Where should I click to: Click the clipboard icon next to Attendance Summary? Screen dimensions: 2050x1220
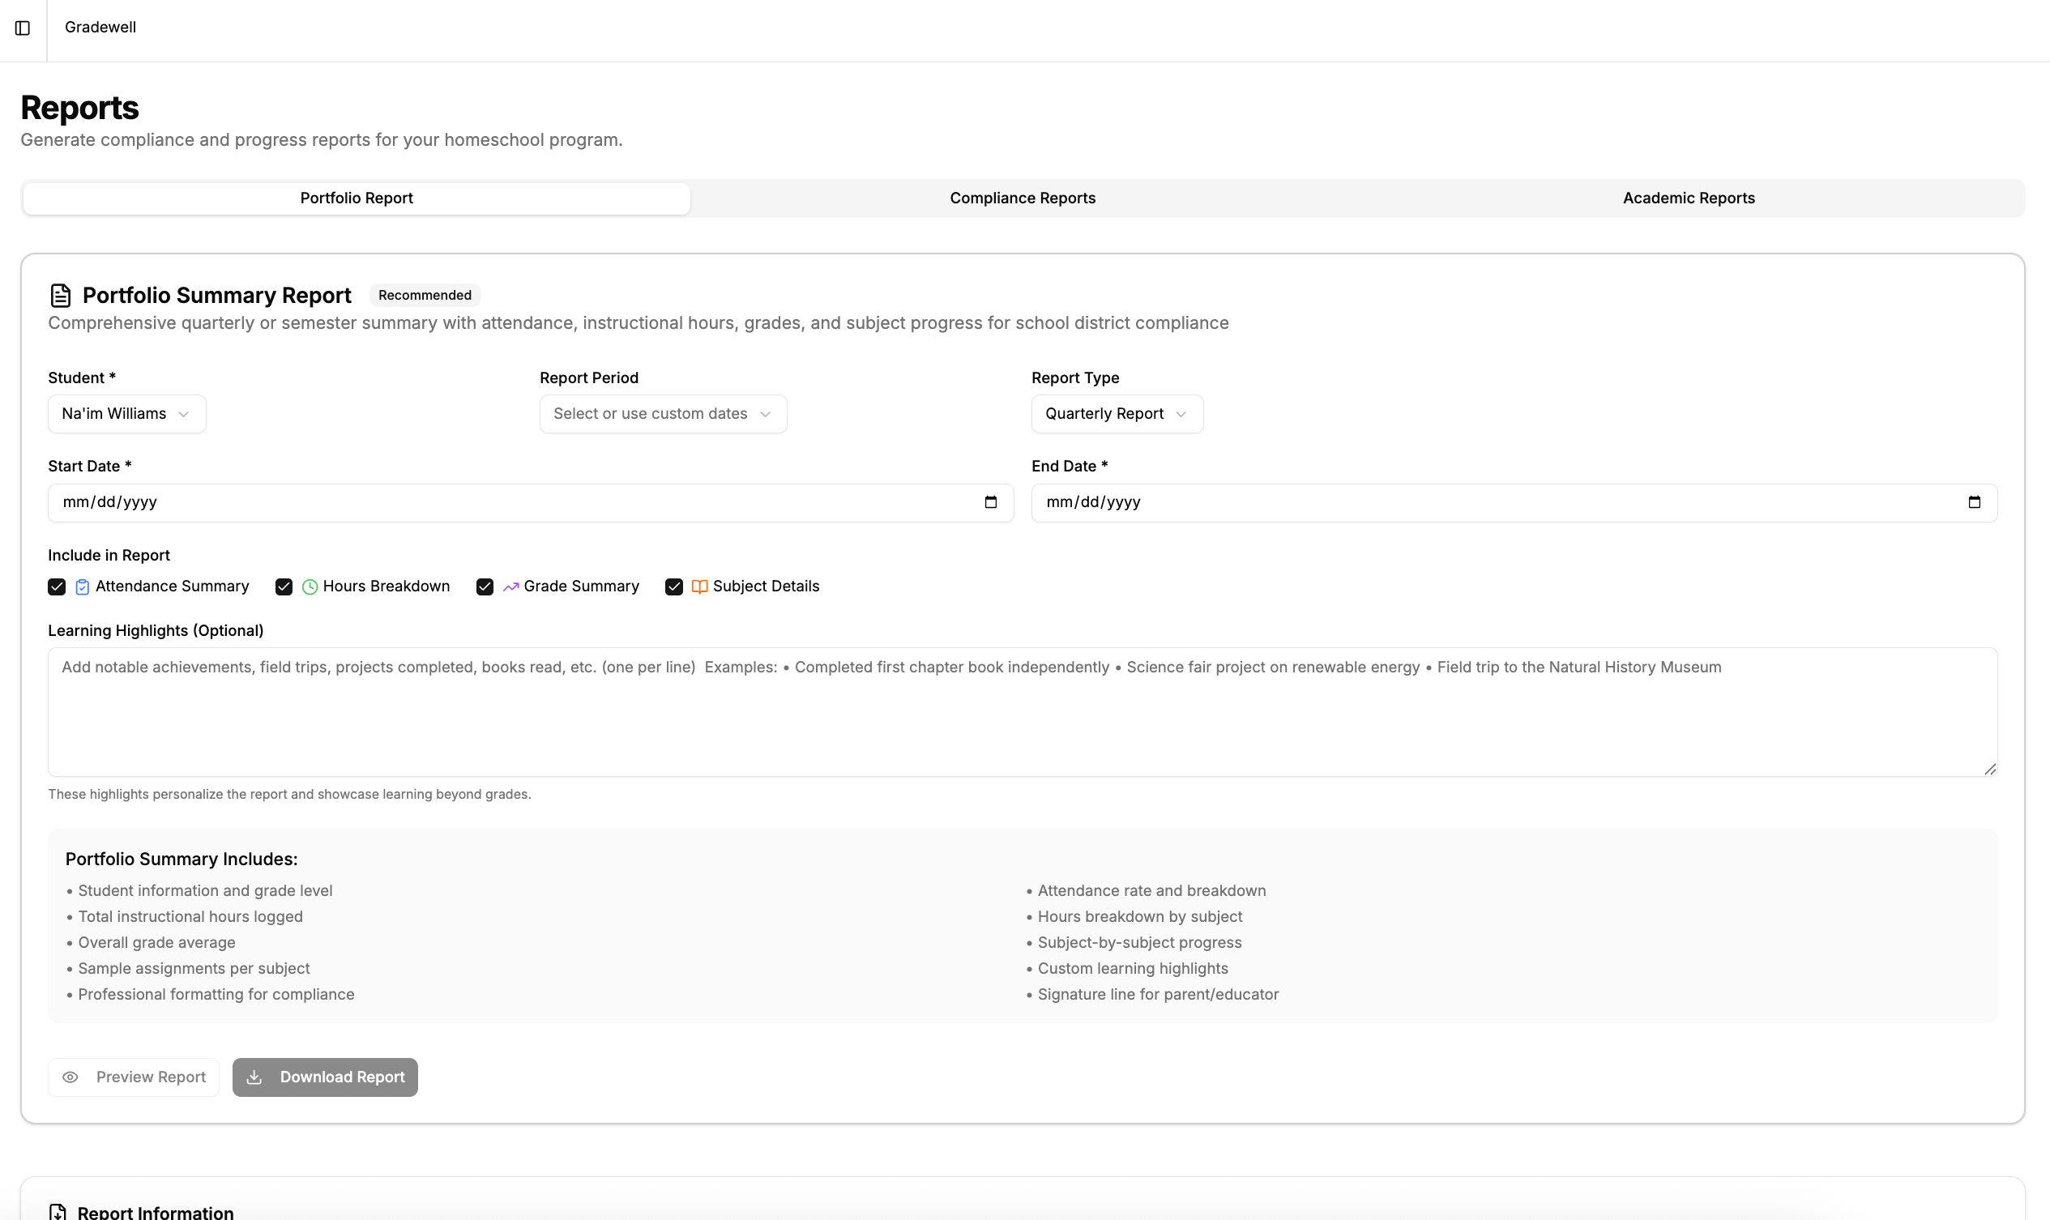coord(81,587)
